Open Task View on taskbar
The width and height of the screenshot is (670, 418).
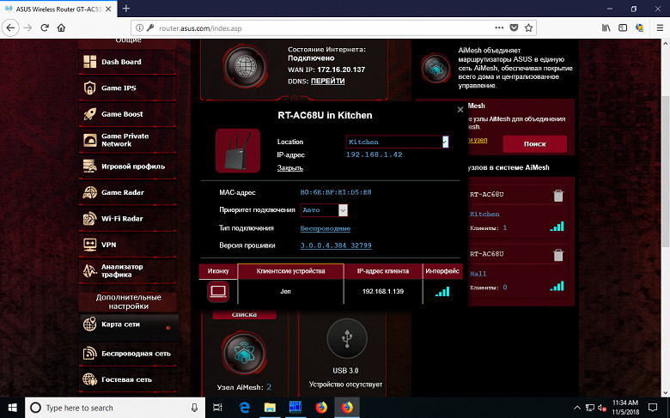tap(217, 408)
